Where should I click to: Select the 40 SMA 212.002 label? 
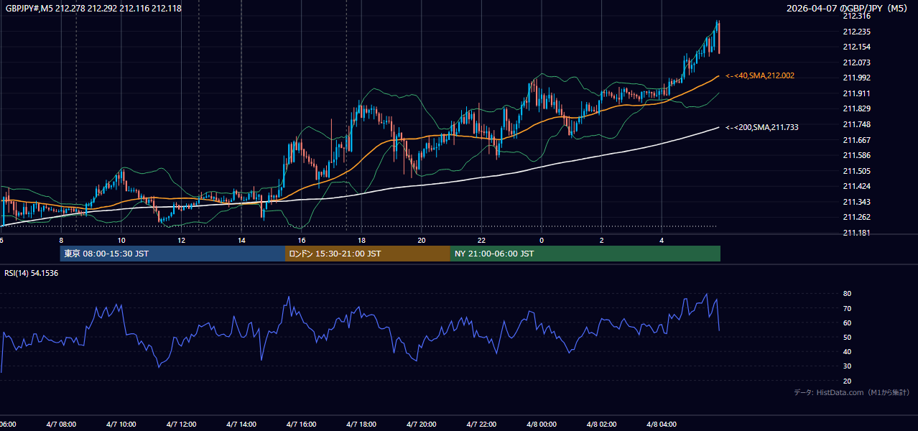[x=760, y=75]
